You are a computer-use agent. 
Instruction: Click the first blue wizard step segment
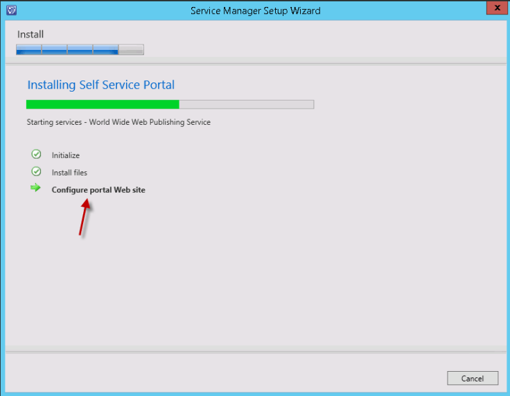pos(29,49)
